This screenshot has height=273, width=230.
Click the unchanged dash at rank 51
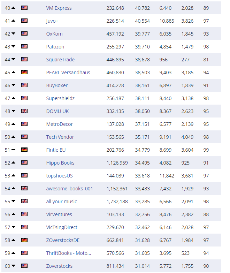point(14,150)
